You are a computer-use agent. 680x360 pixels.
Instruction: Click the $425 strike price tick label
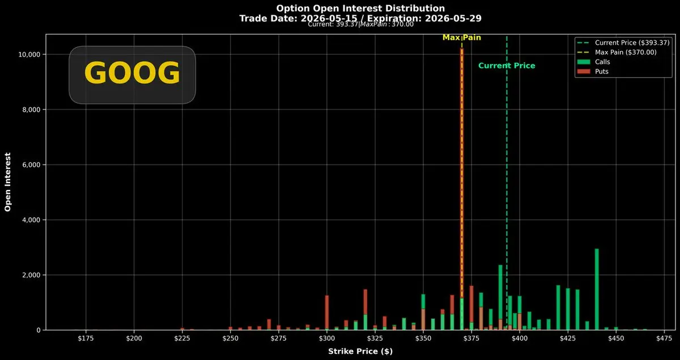coord(568,338)
